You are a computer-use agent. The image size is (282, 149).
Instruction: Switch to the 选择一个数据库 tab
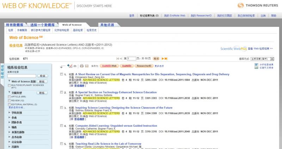(42, 25)
